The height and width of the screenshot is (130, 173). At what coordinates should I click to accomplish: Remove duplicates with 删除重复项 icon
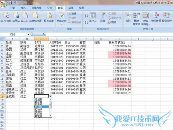(136, 19)
